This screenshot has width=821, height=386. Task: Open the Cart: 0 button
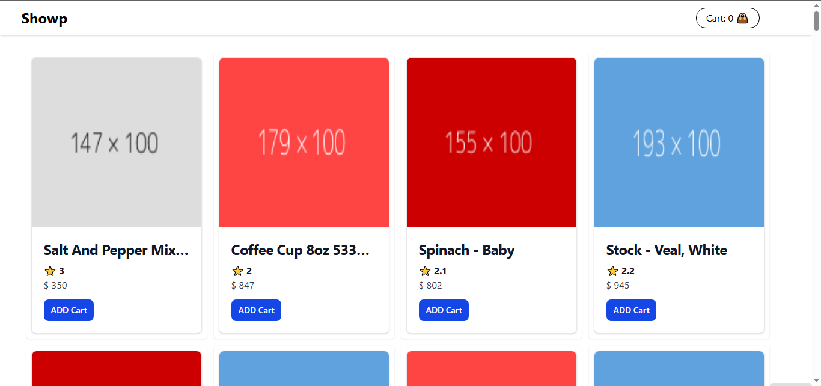727,18
